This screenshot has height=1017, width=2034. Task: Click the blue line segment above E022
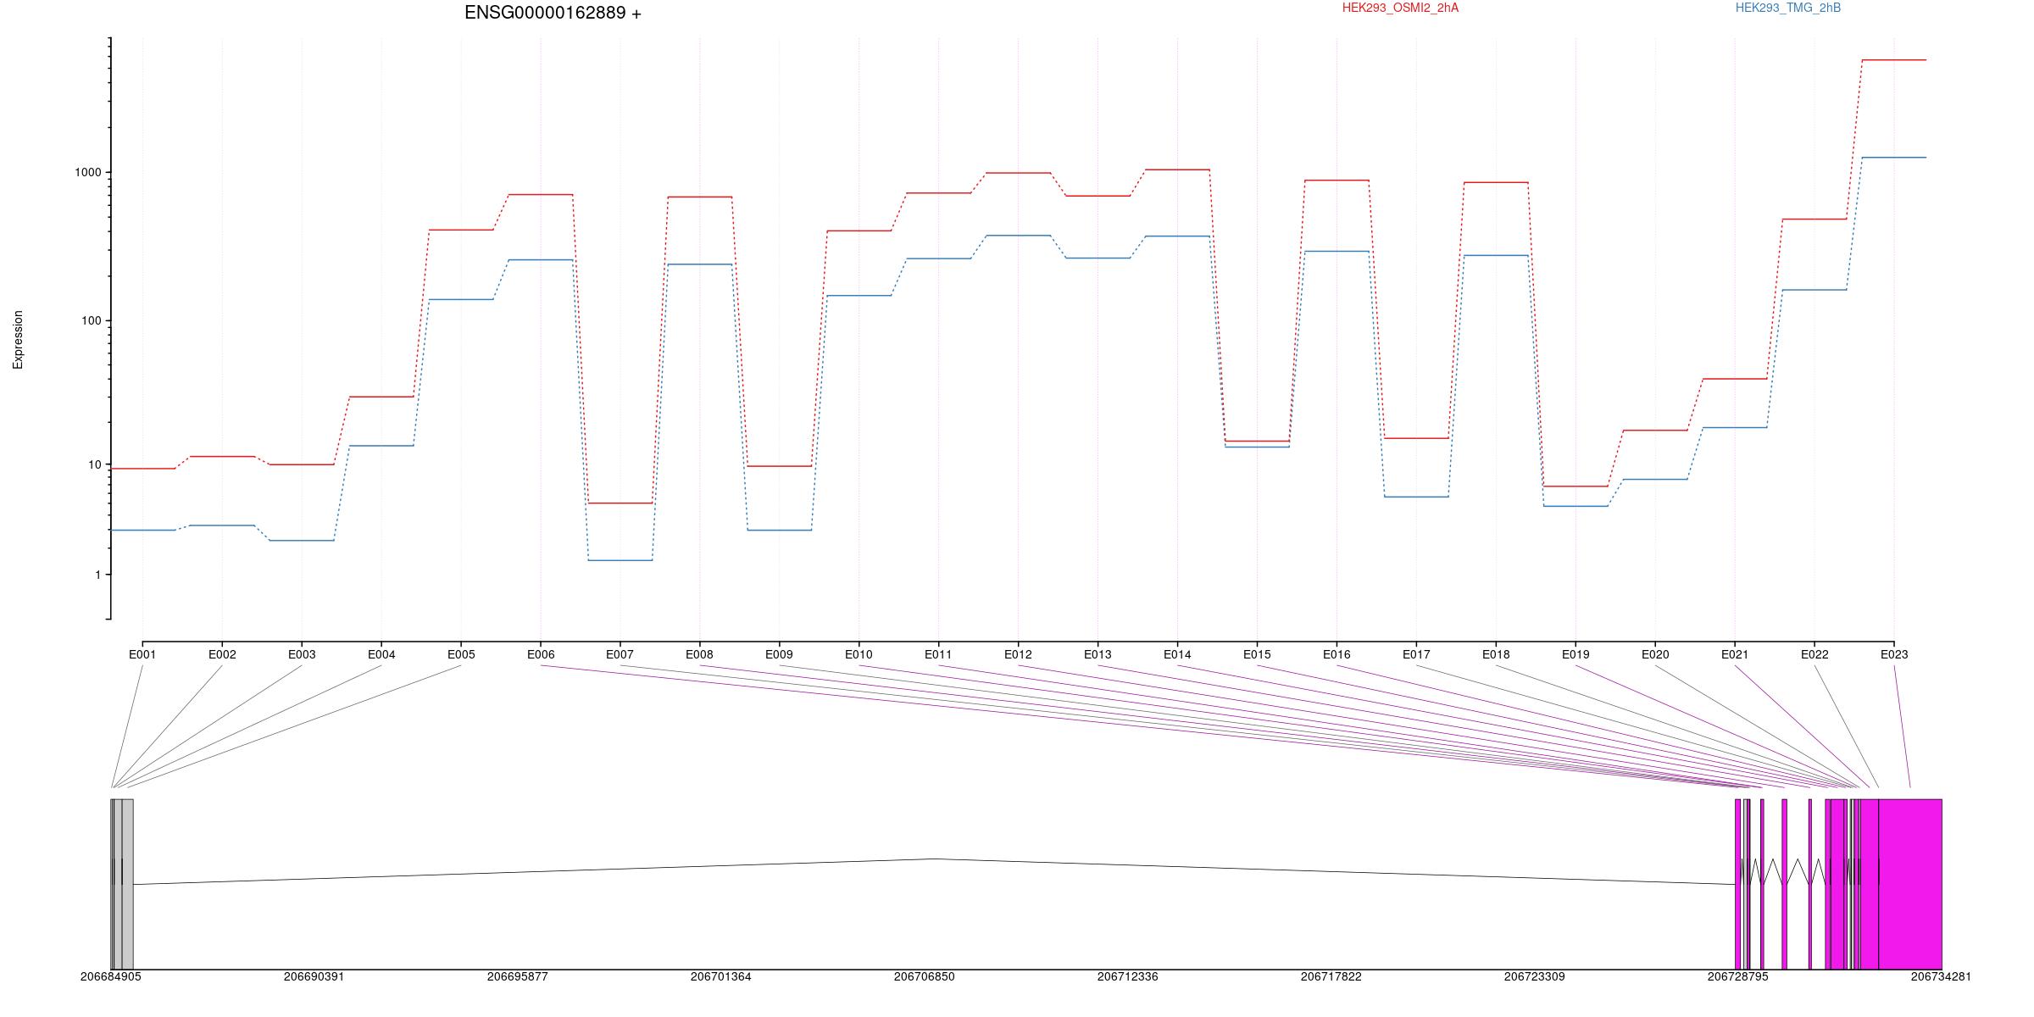click(x=1814, y=290)
